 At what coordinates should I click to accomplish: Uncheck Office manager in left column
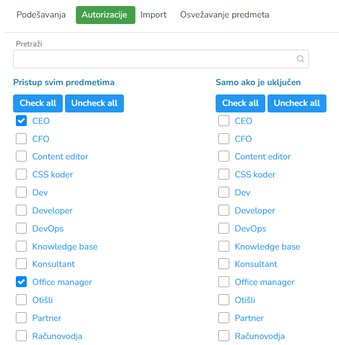(21, 282)
